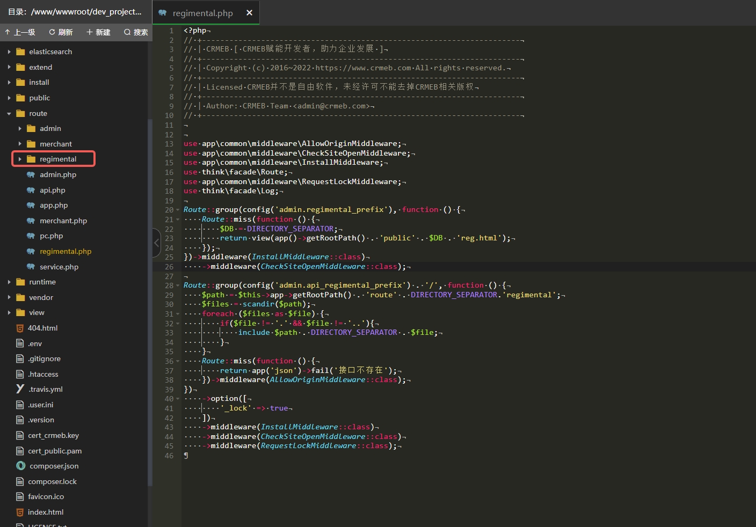
Task: Click the service.php PHP file icon
Action: pyautogui.click(x=31, y=267)
